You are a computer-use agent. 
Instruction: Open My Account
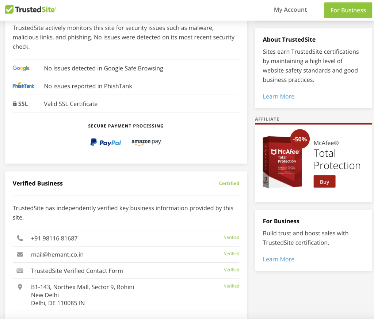click(290, 10)
